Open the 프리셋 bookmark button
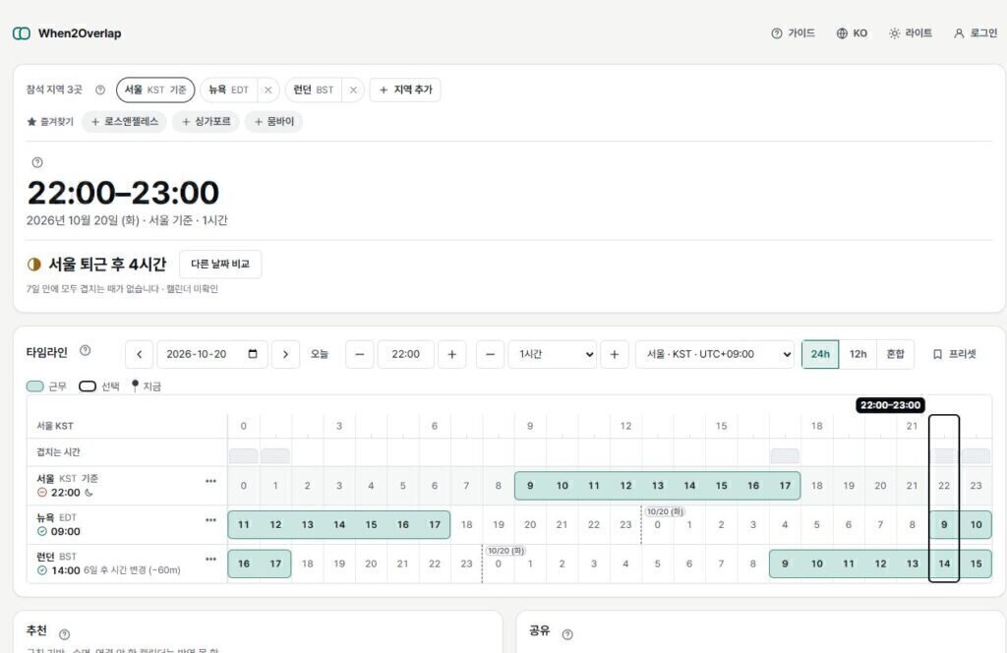Image resolution: width=1007 pixels, height=653 pixels. tap(954, 354)
